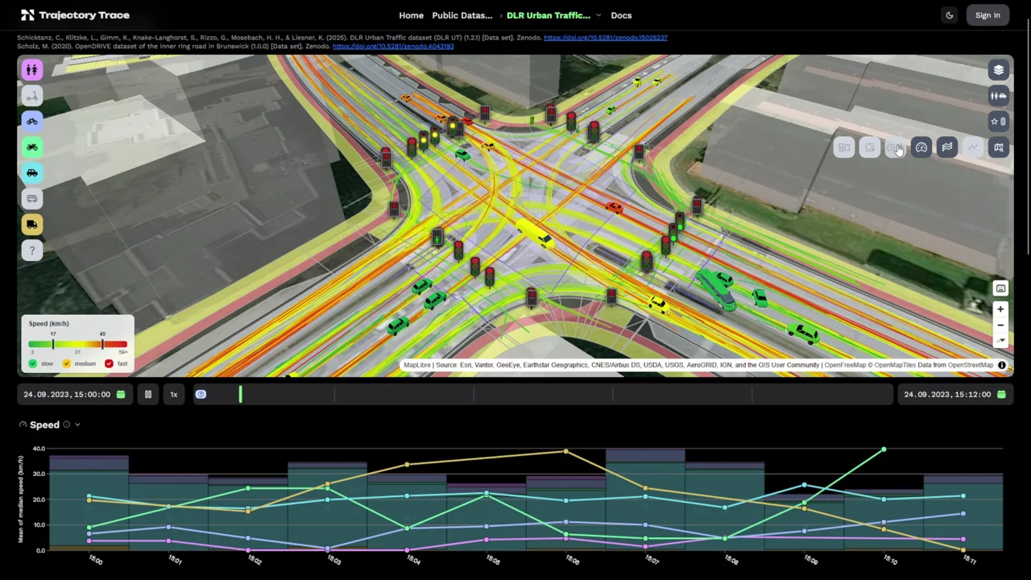Image resolution: width=1031 pixels, height=580 pixels.
Task: Zoom in on the map
Action: tap(1000, 309)
